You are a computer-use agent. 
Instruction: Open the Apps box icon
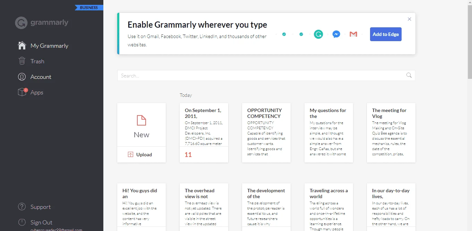pyautogui.click(x=22, y=92)
